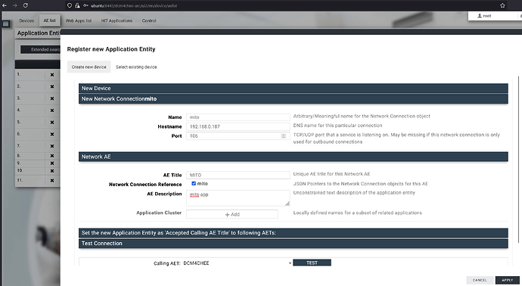This screenshot has height=286, width=522.
Task: Go back using the browser back arrow
Action: point(5,5)
